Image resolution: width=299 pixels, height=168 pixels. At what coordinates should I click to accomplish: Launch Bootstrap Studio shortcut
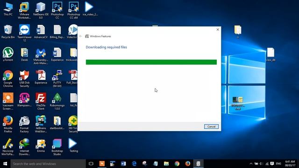coord(57,147)
